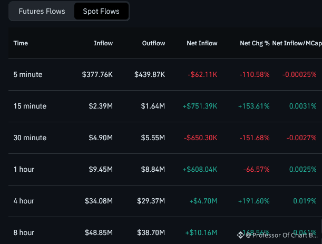Click the +191.60% net change value
The image size is (322, 244).
click(253, 201)
